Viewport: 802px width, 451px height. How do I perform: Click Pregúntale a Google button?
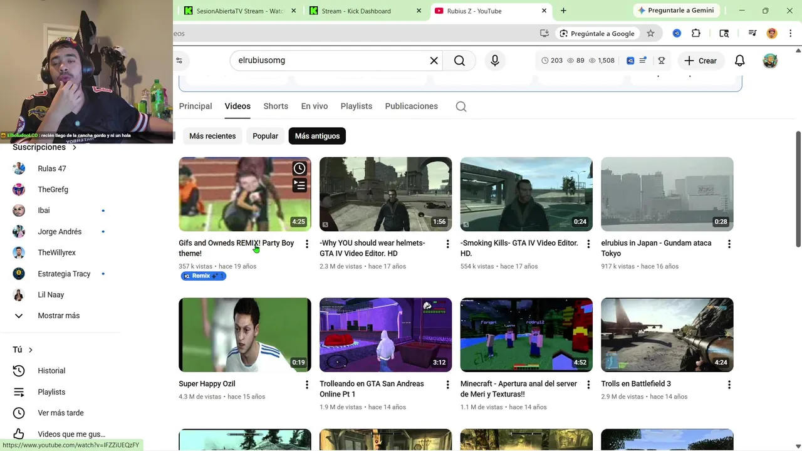pyautogui.click(x=597, y=33)
